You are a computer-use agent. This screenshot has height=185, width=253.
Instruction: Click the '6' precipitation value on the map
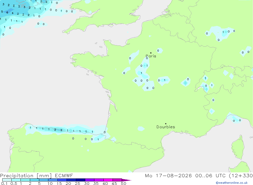click(7, 12)
